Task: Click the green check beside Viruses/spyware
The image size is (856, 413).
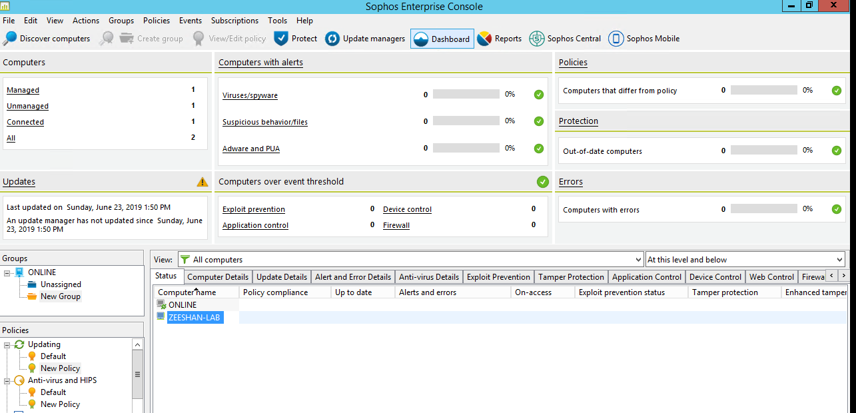Action: [x=539, y=95]
